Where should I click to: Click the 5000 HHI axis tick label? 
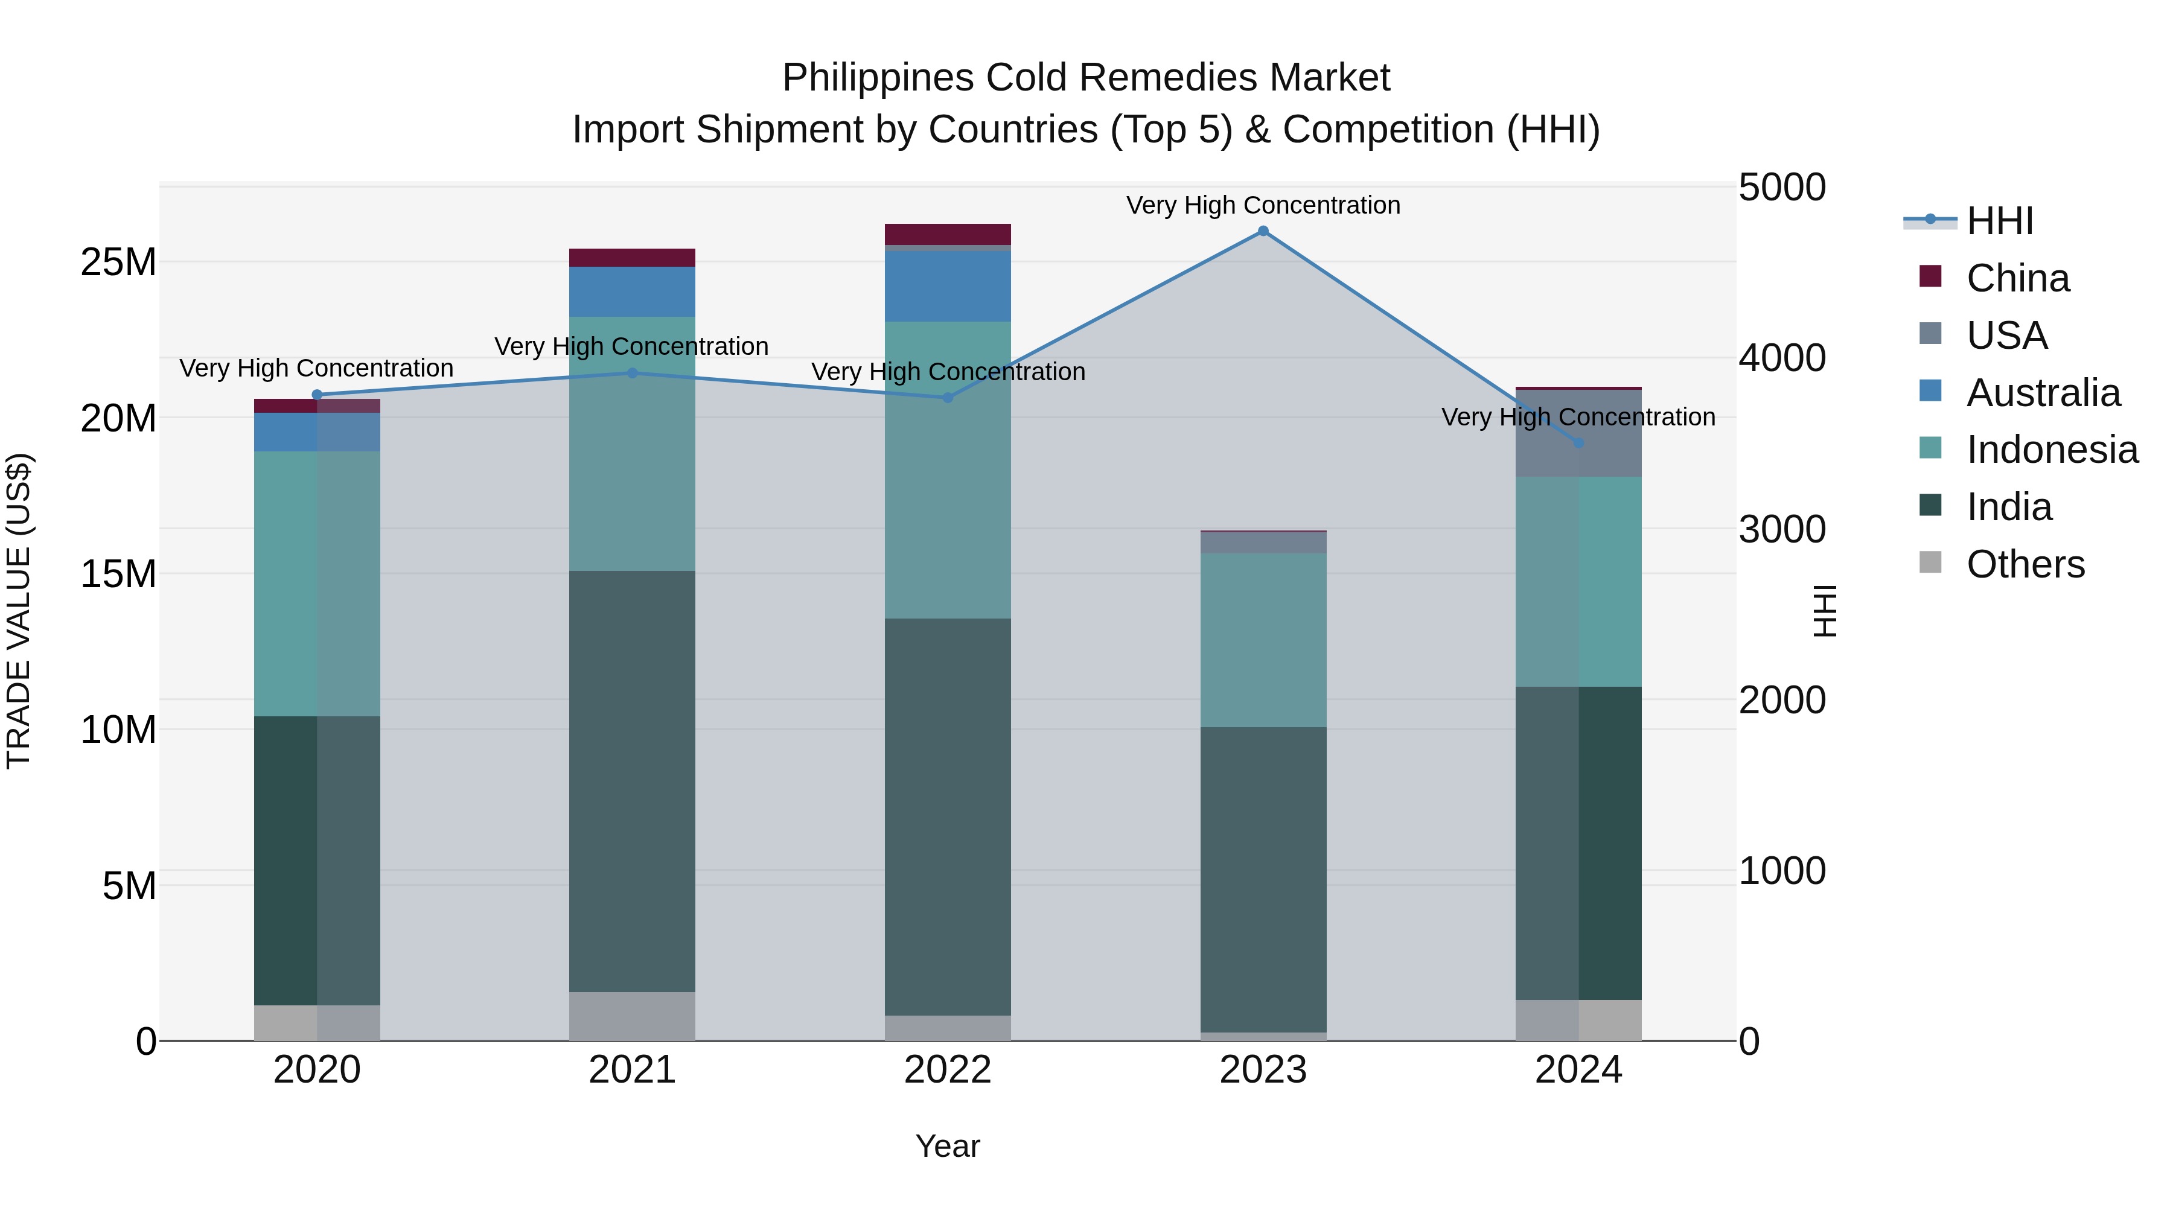coord(1782,186)
